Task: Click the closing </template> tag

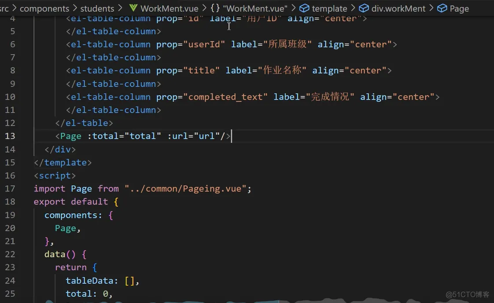Action: (63, 163)
